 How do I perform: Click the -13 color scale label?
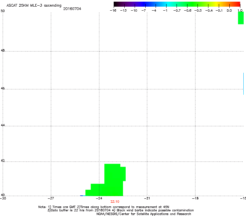pyautogui.click(x=123, y=11)
